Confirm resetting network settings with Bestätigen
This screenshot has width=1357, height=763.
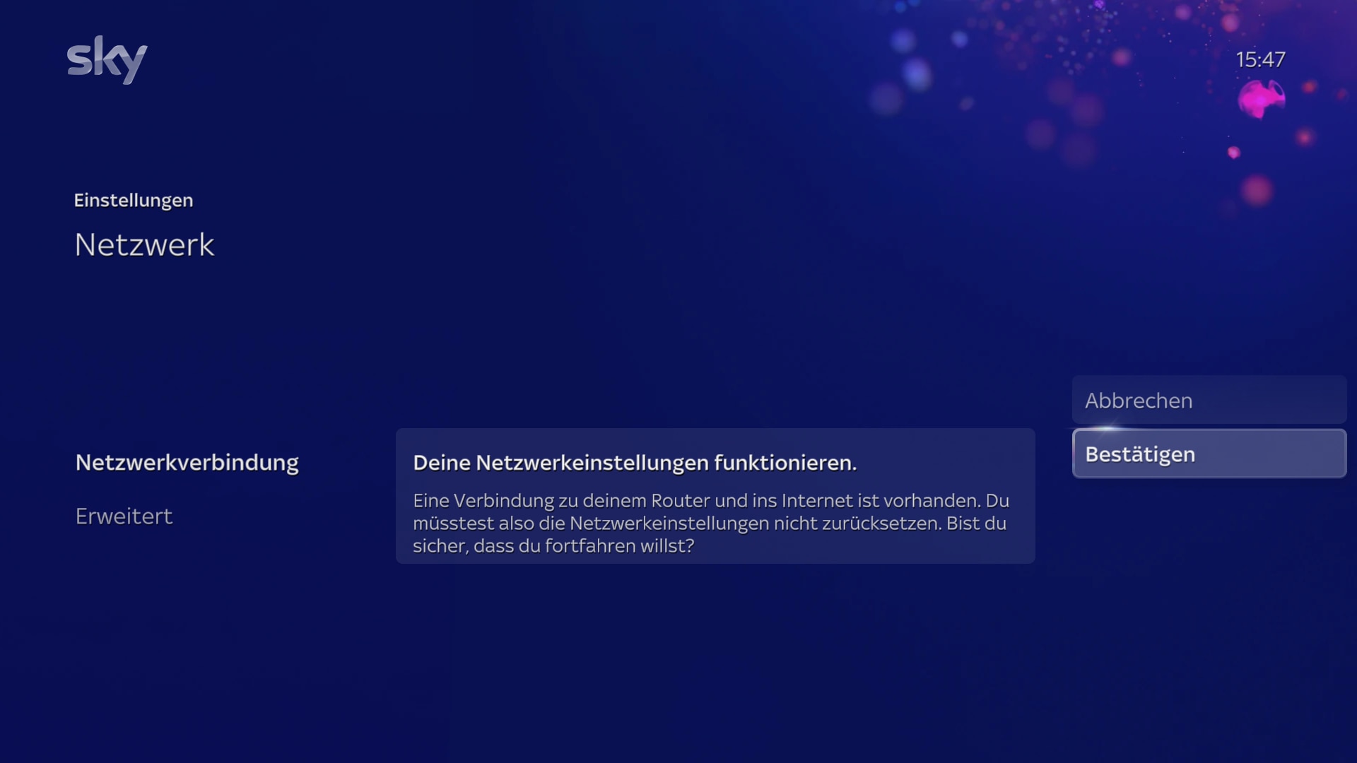[x=1209, y=454]
